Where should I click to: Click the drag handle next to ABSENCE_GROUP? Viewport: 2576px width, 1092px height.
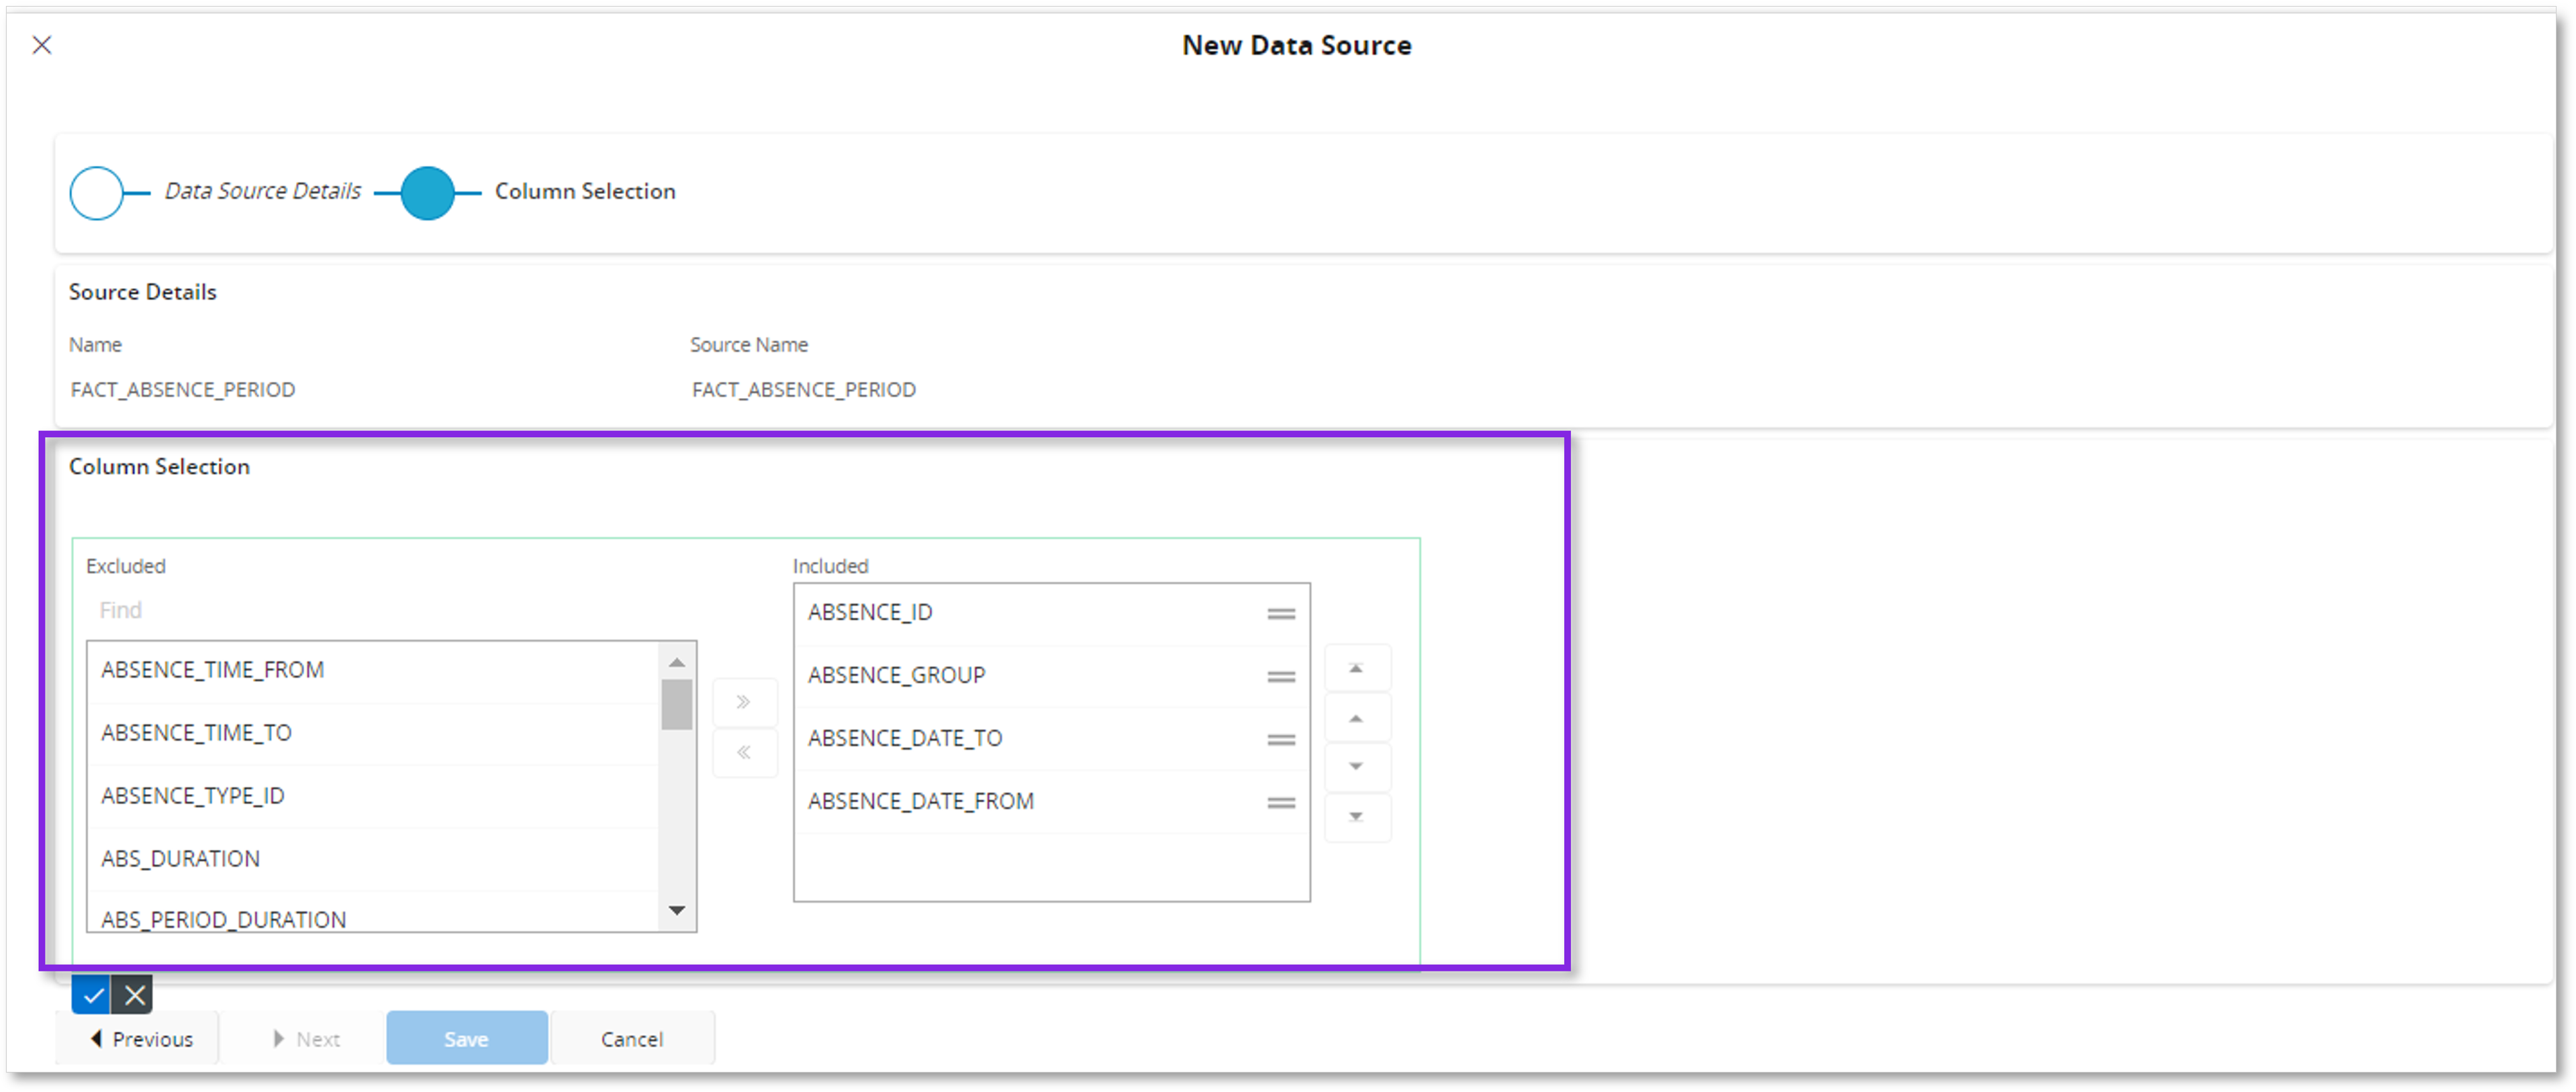pos(1281,676)
